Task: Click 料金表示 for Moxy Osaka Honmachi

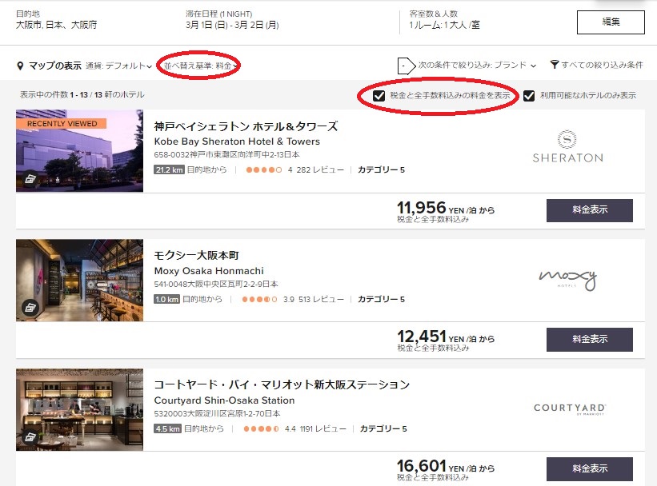Action: click(x=590, y=340)
